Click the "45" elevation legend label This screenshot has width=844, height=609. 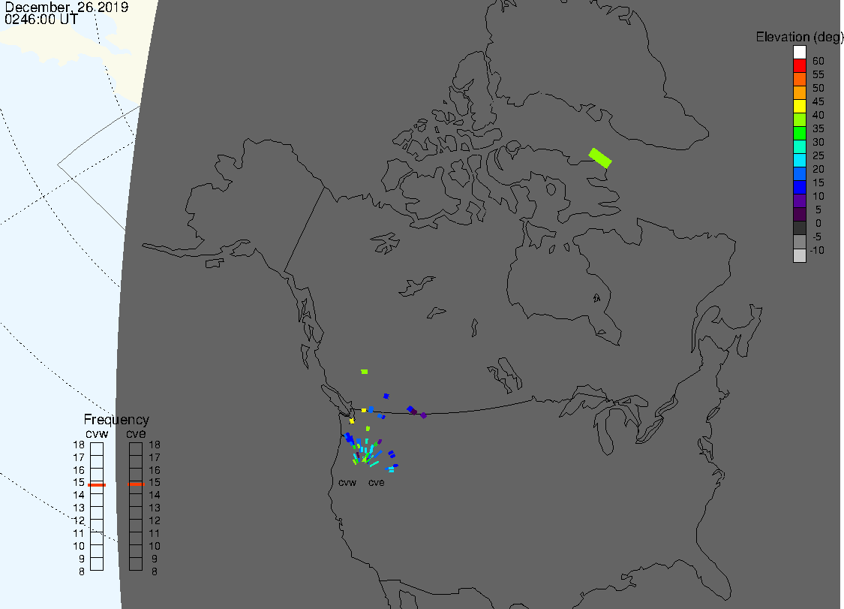[818, 101]
